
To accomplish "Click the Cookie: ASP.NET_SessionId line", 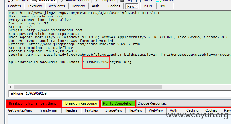I will click(120, 55).
